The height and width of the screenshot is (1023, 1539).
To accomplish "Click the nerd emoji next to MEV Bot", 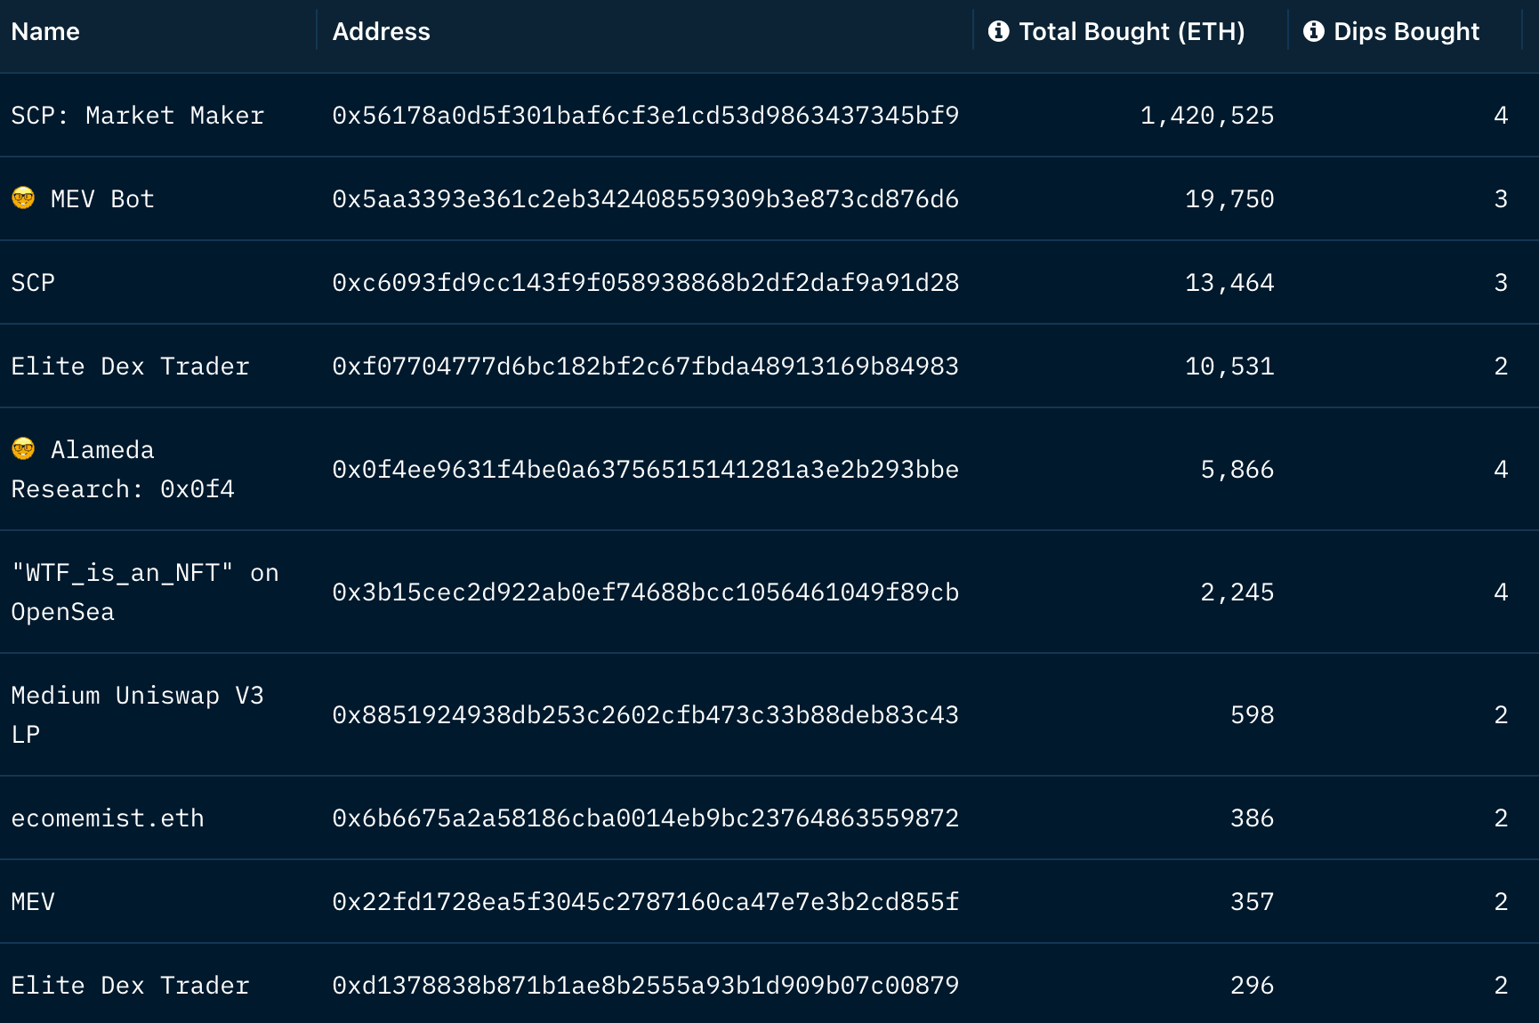I will click(23, 198).
